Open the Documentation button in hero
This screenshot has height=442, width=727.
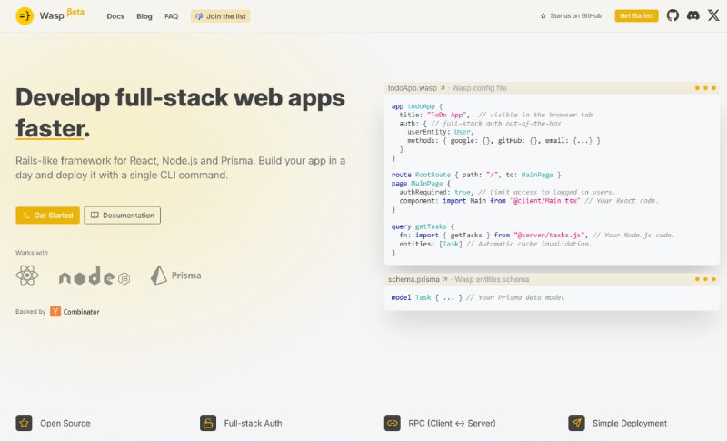(122, 216)
